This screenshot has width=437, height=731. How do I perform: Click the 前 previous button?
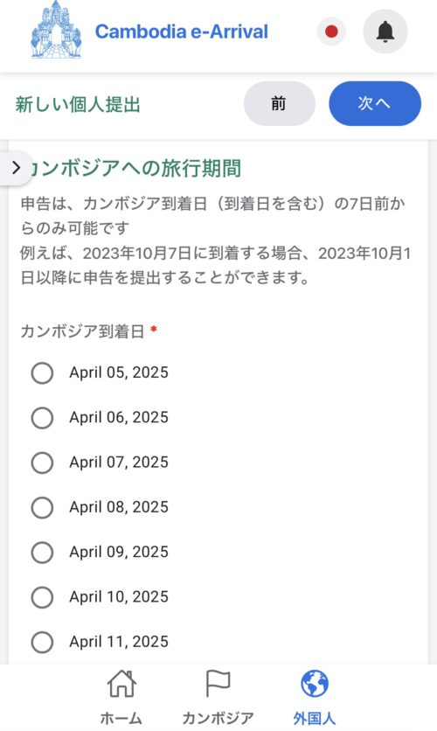[x=279, y=103]
